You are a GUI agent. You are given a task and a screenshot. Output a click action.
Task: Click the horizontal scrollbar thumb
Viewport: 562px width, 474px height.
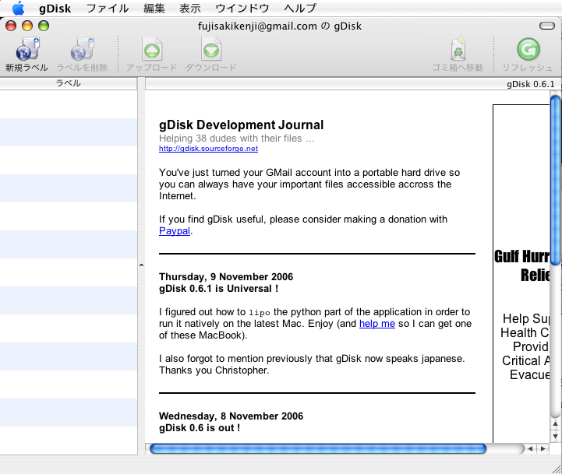318,448
